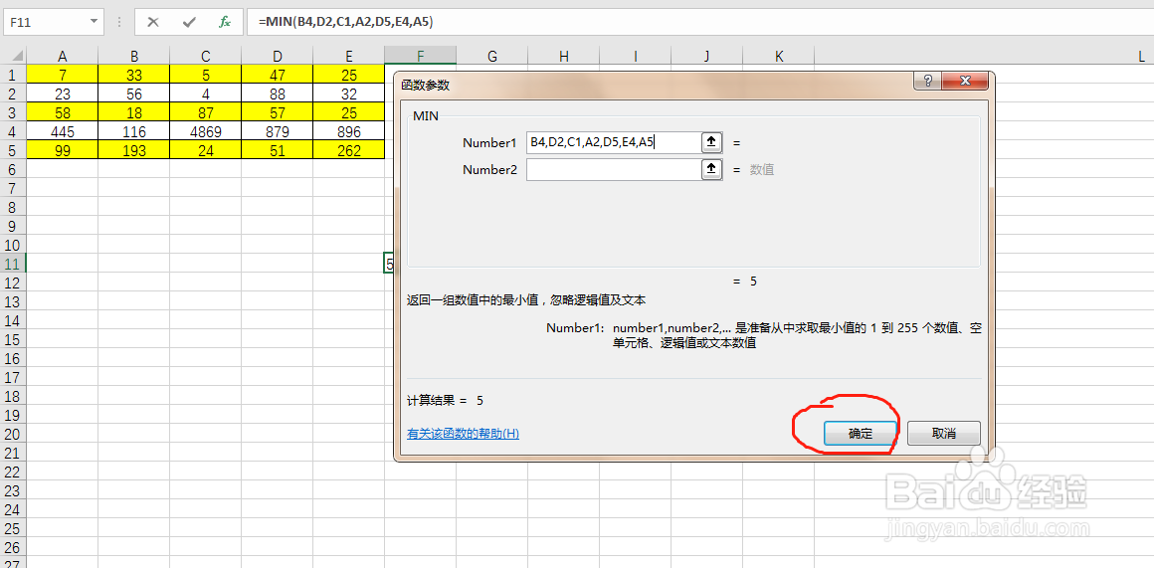Screen dimensions: 1154x568
Task: Click the select-all corner of the sheet
Action: click(13, 56)
